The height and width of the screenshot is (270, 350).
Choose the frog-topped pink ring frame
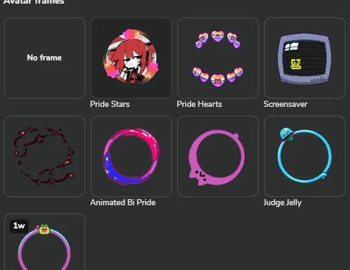[45, 242]
